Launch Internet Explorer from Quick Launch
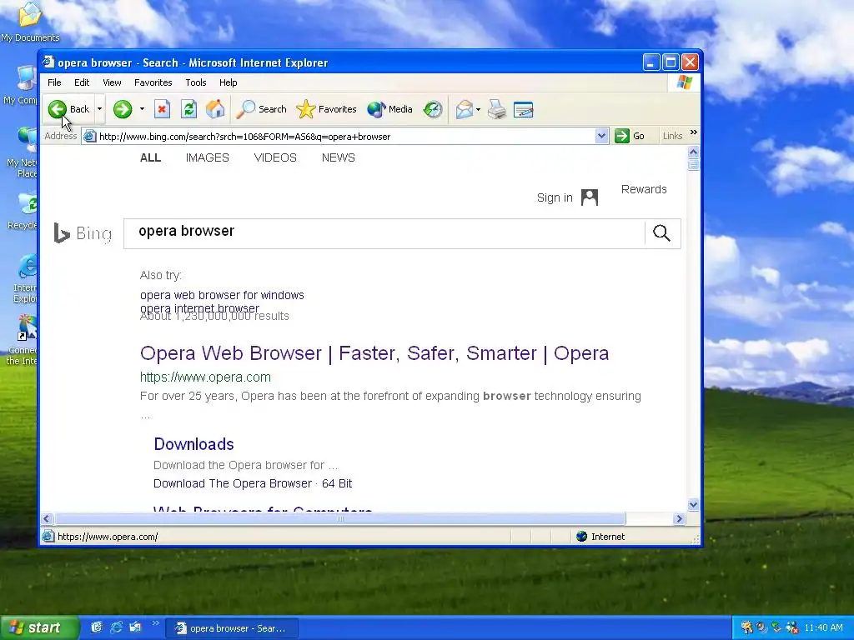The width and height of the screenshot is (854, 640). [116, 627]
